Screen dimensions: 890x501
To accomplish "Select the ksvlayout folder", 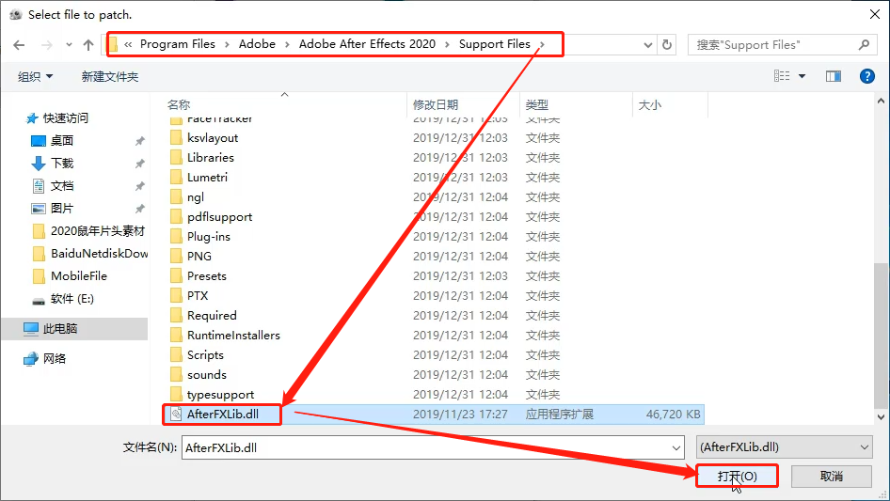I will coord(213,138).
